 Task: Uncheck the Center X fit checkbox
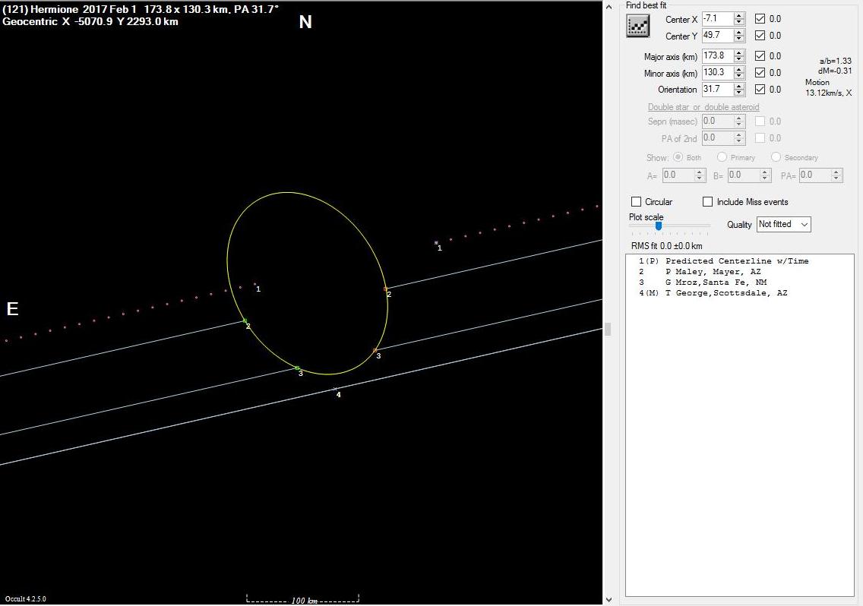(x=760, y=19)
